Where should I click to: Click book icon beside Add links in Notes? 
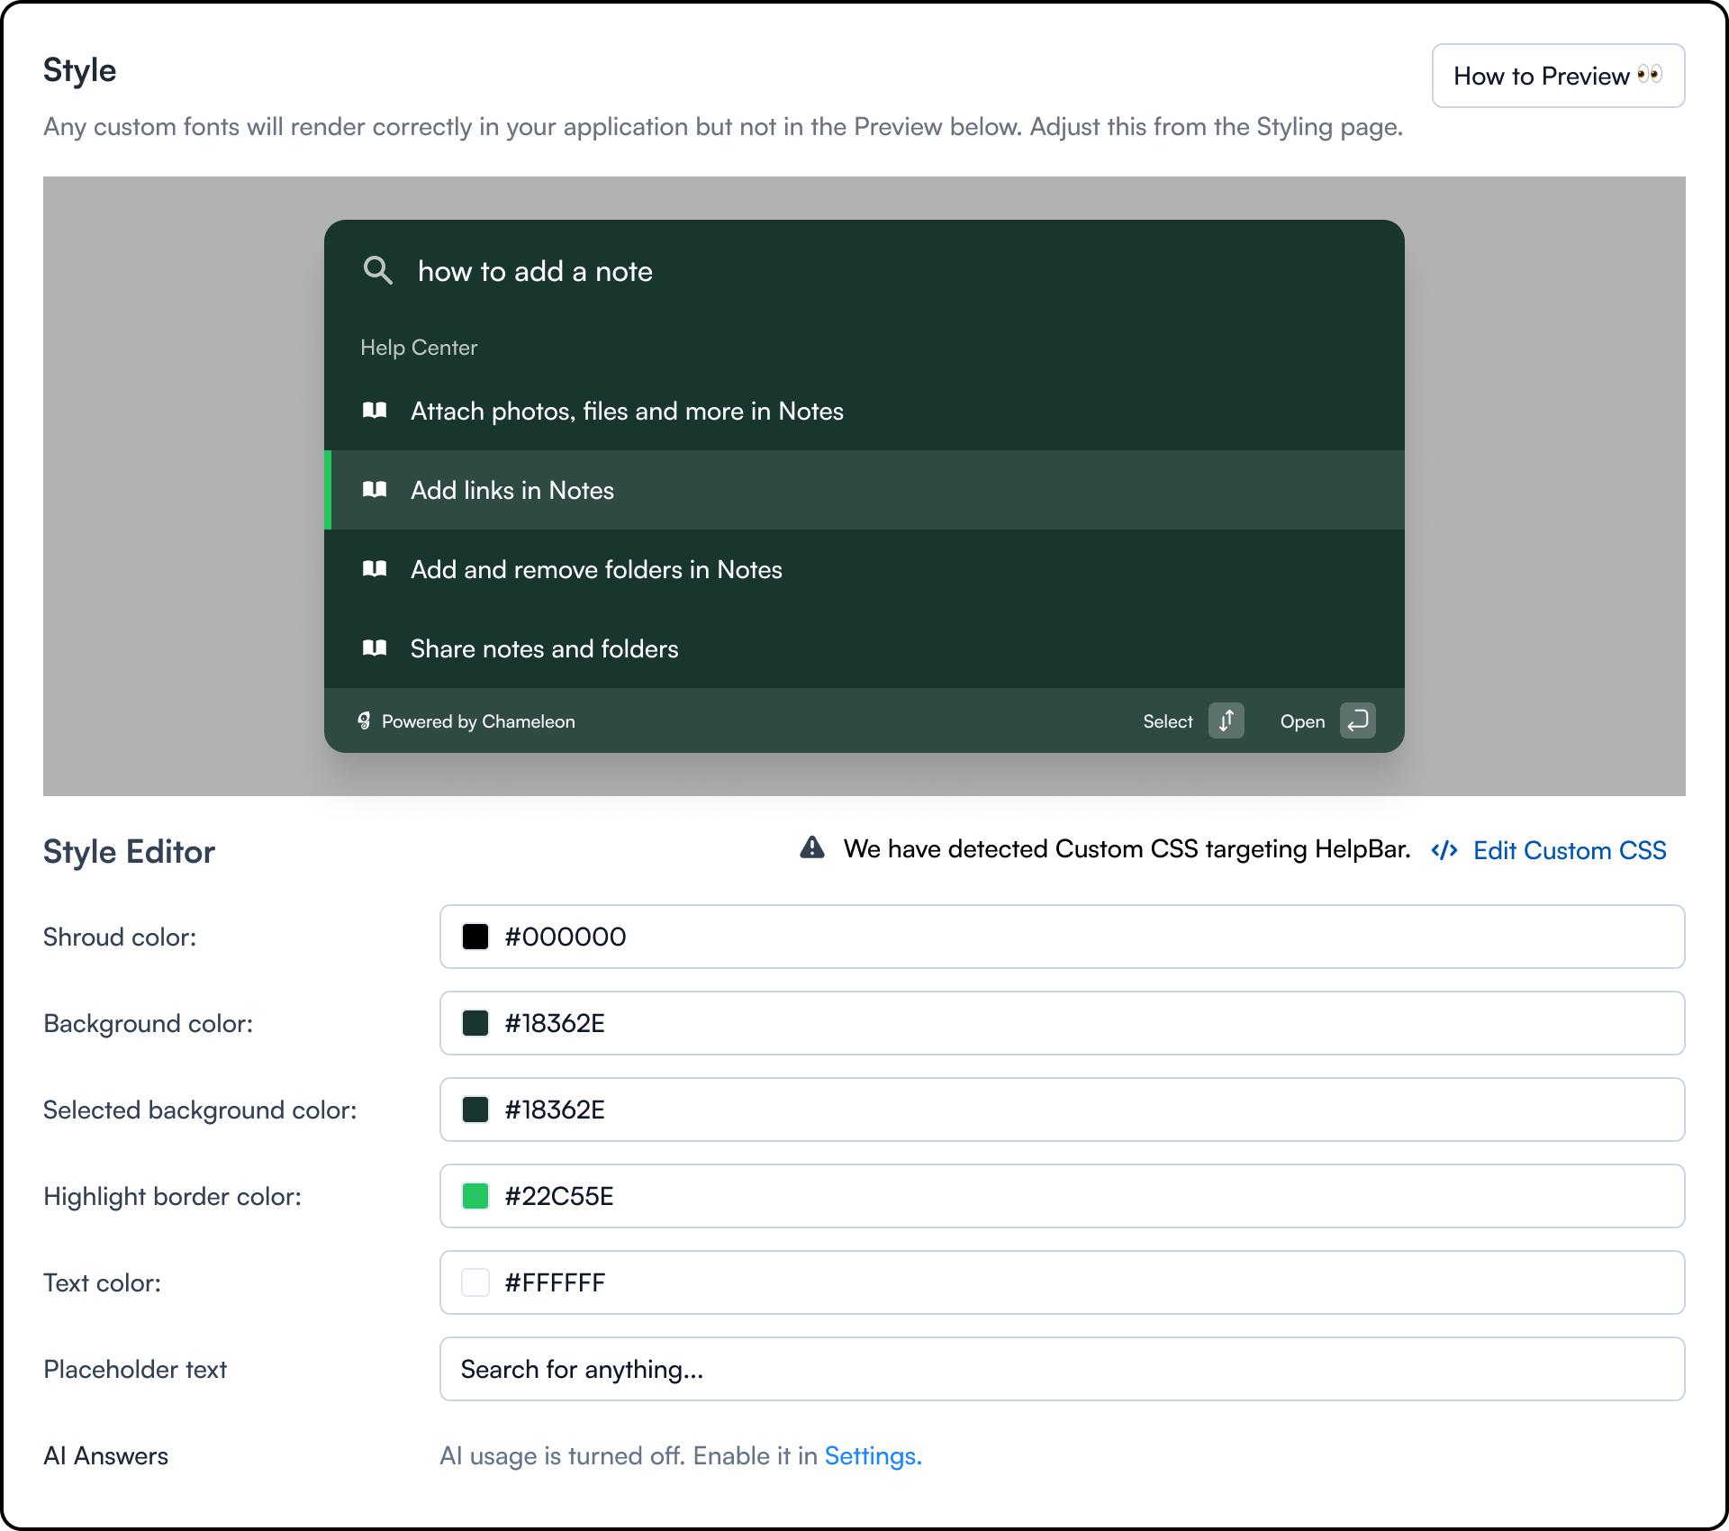(x=375, y=490)
